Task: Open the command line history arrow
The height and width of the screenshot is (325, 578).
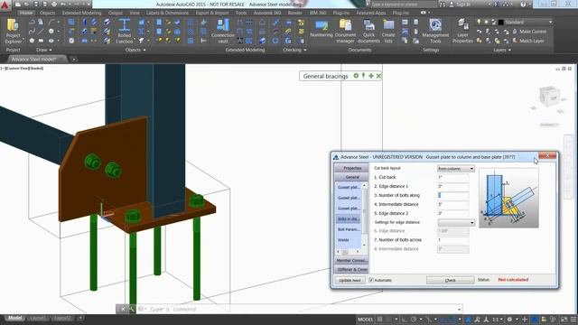Action: (459, 309)
